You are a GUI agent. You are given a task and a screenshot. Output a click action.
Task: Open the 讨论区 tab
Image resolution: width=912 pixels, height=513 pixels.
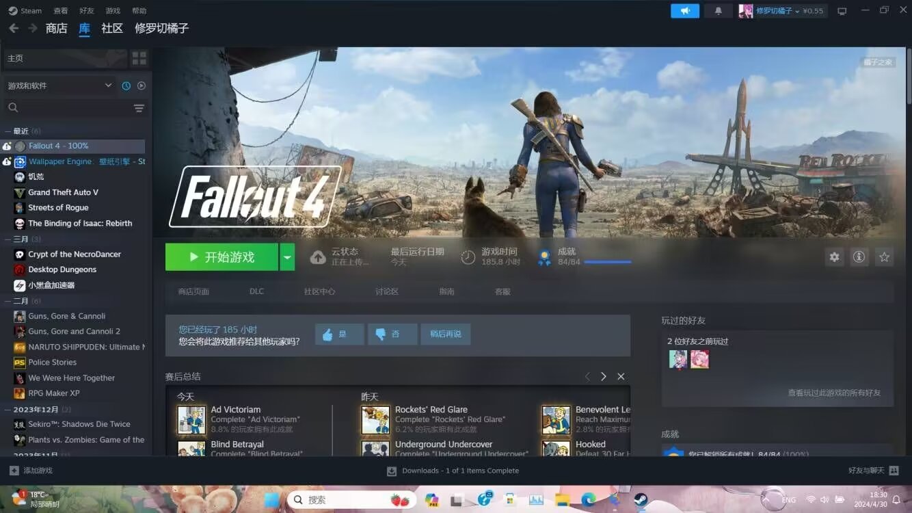387,291
